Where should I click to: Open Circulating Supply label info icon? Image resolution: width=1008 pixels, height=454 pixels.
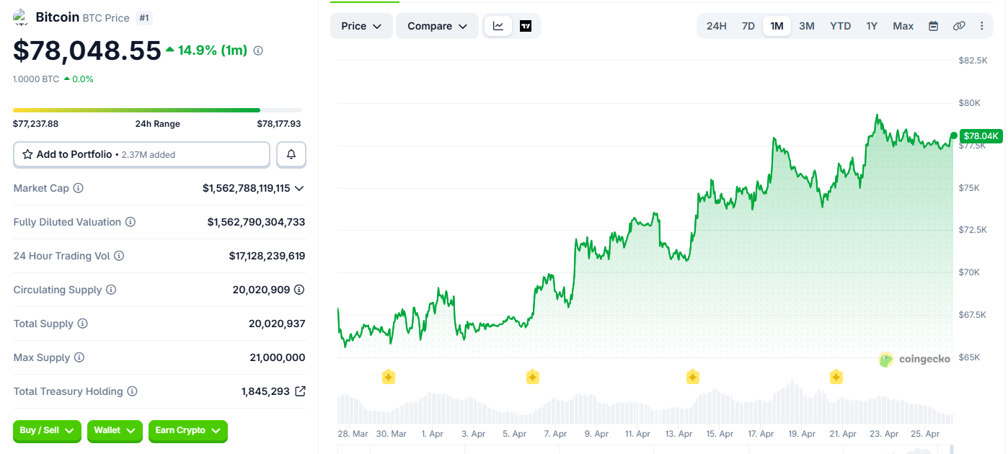pyautogui.click(x=111, y=290)
